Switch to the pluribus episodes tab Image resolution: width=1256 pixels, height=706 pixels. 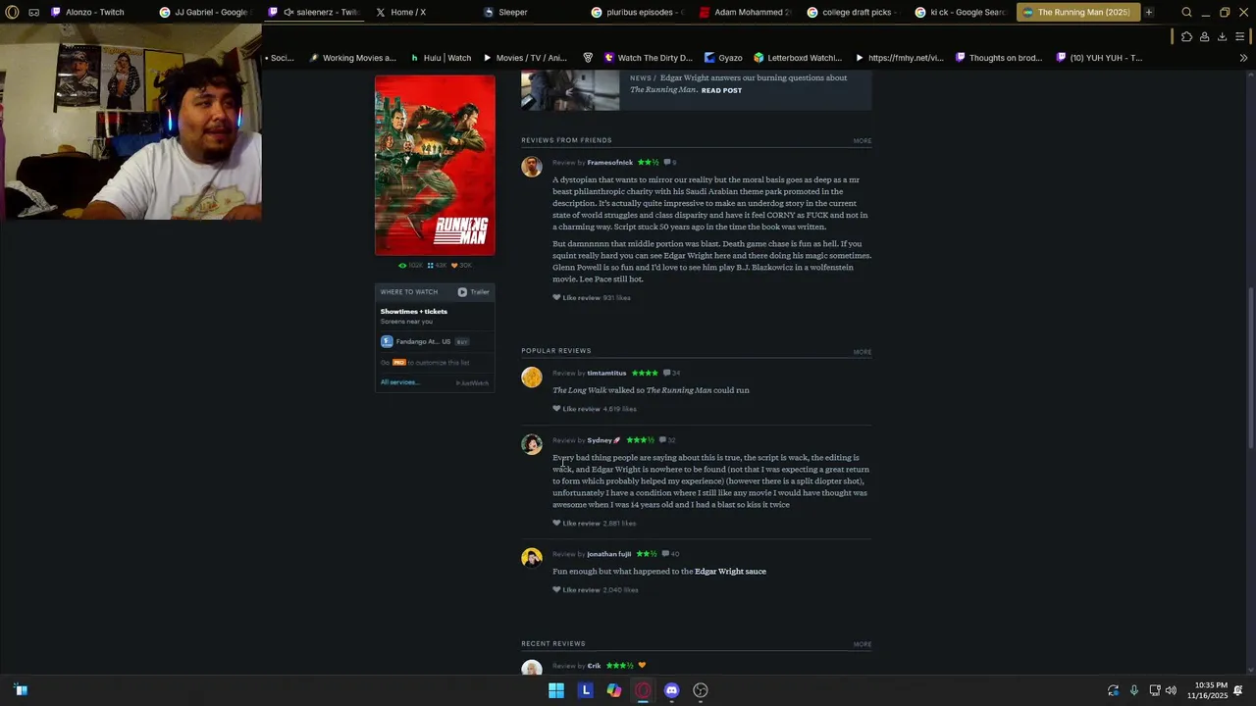(x=639, y=12)
